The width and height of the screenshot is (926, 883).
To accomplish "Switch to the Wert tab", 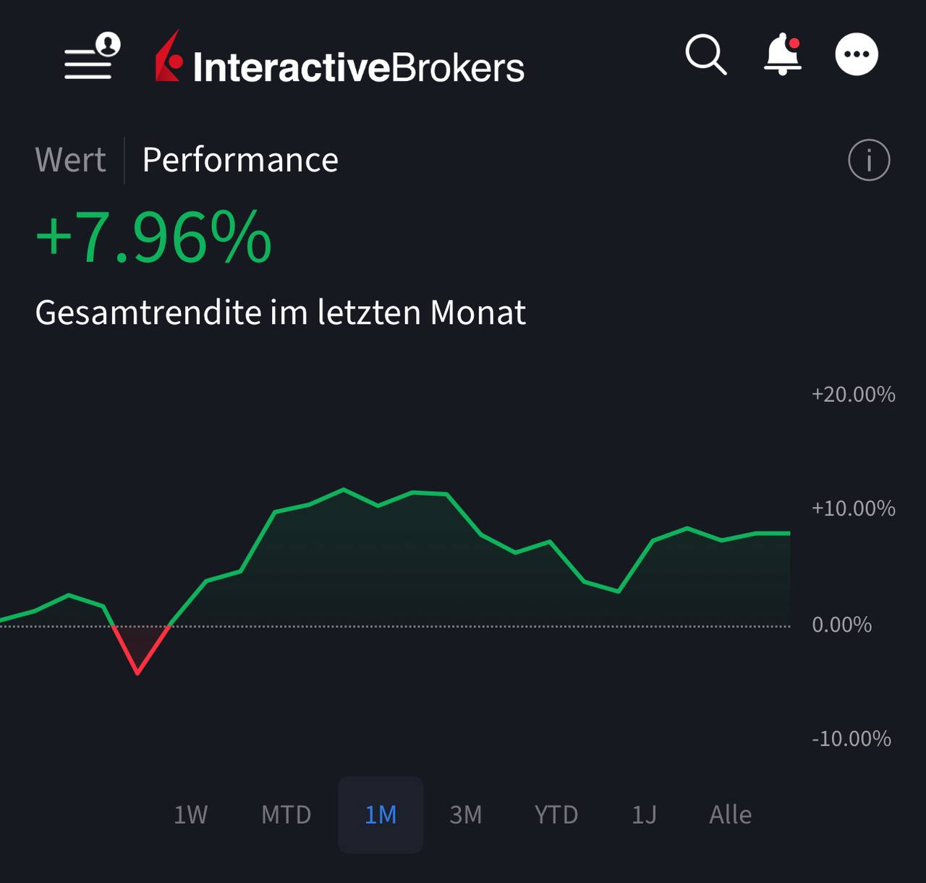I will click(x=71, y=160).
